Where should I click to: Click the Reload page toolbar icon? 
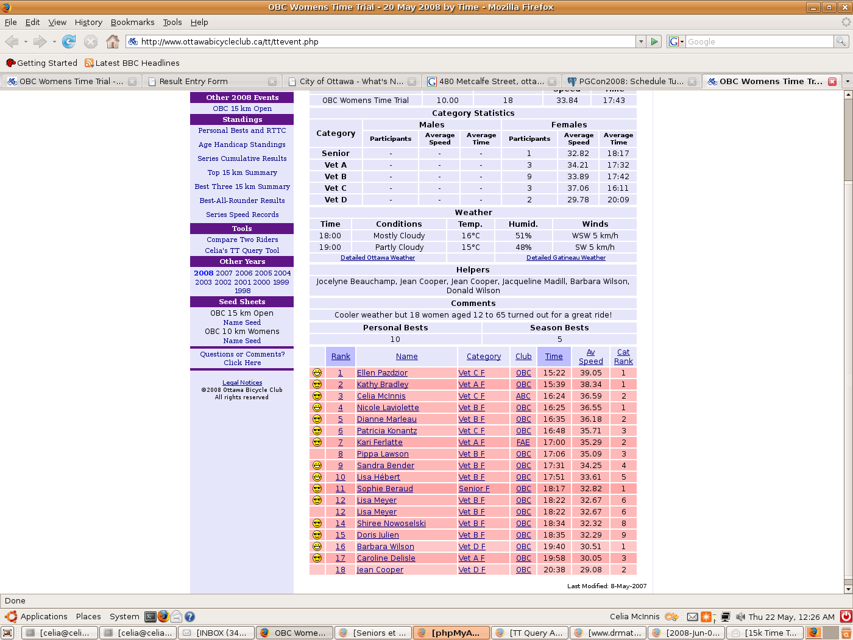coord(69,41)
